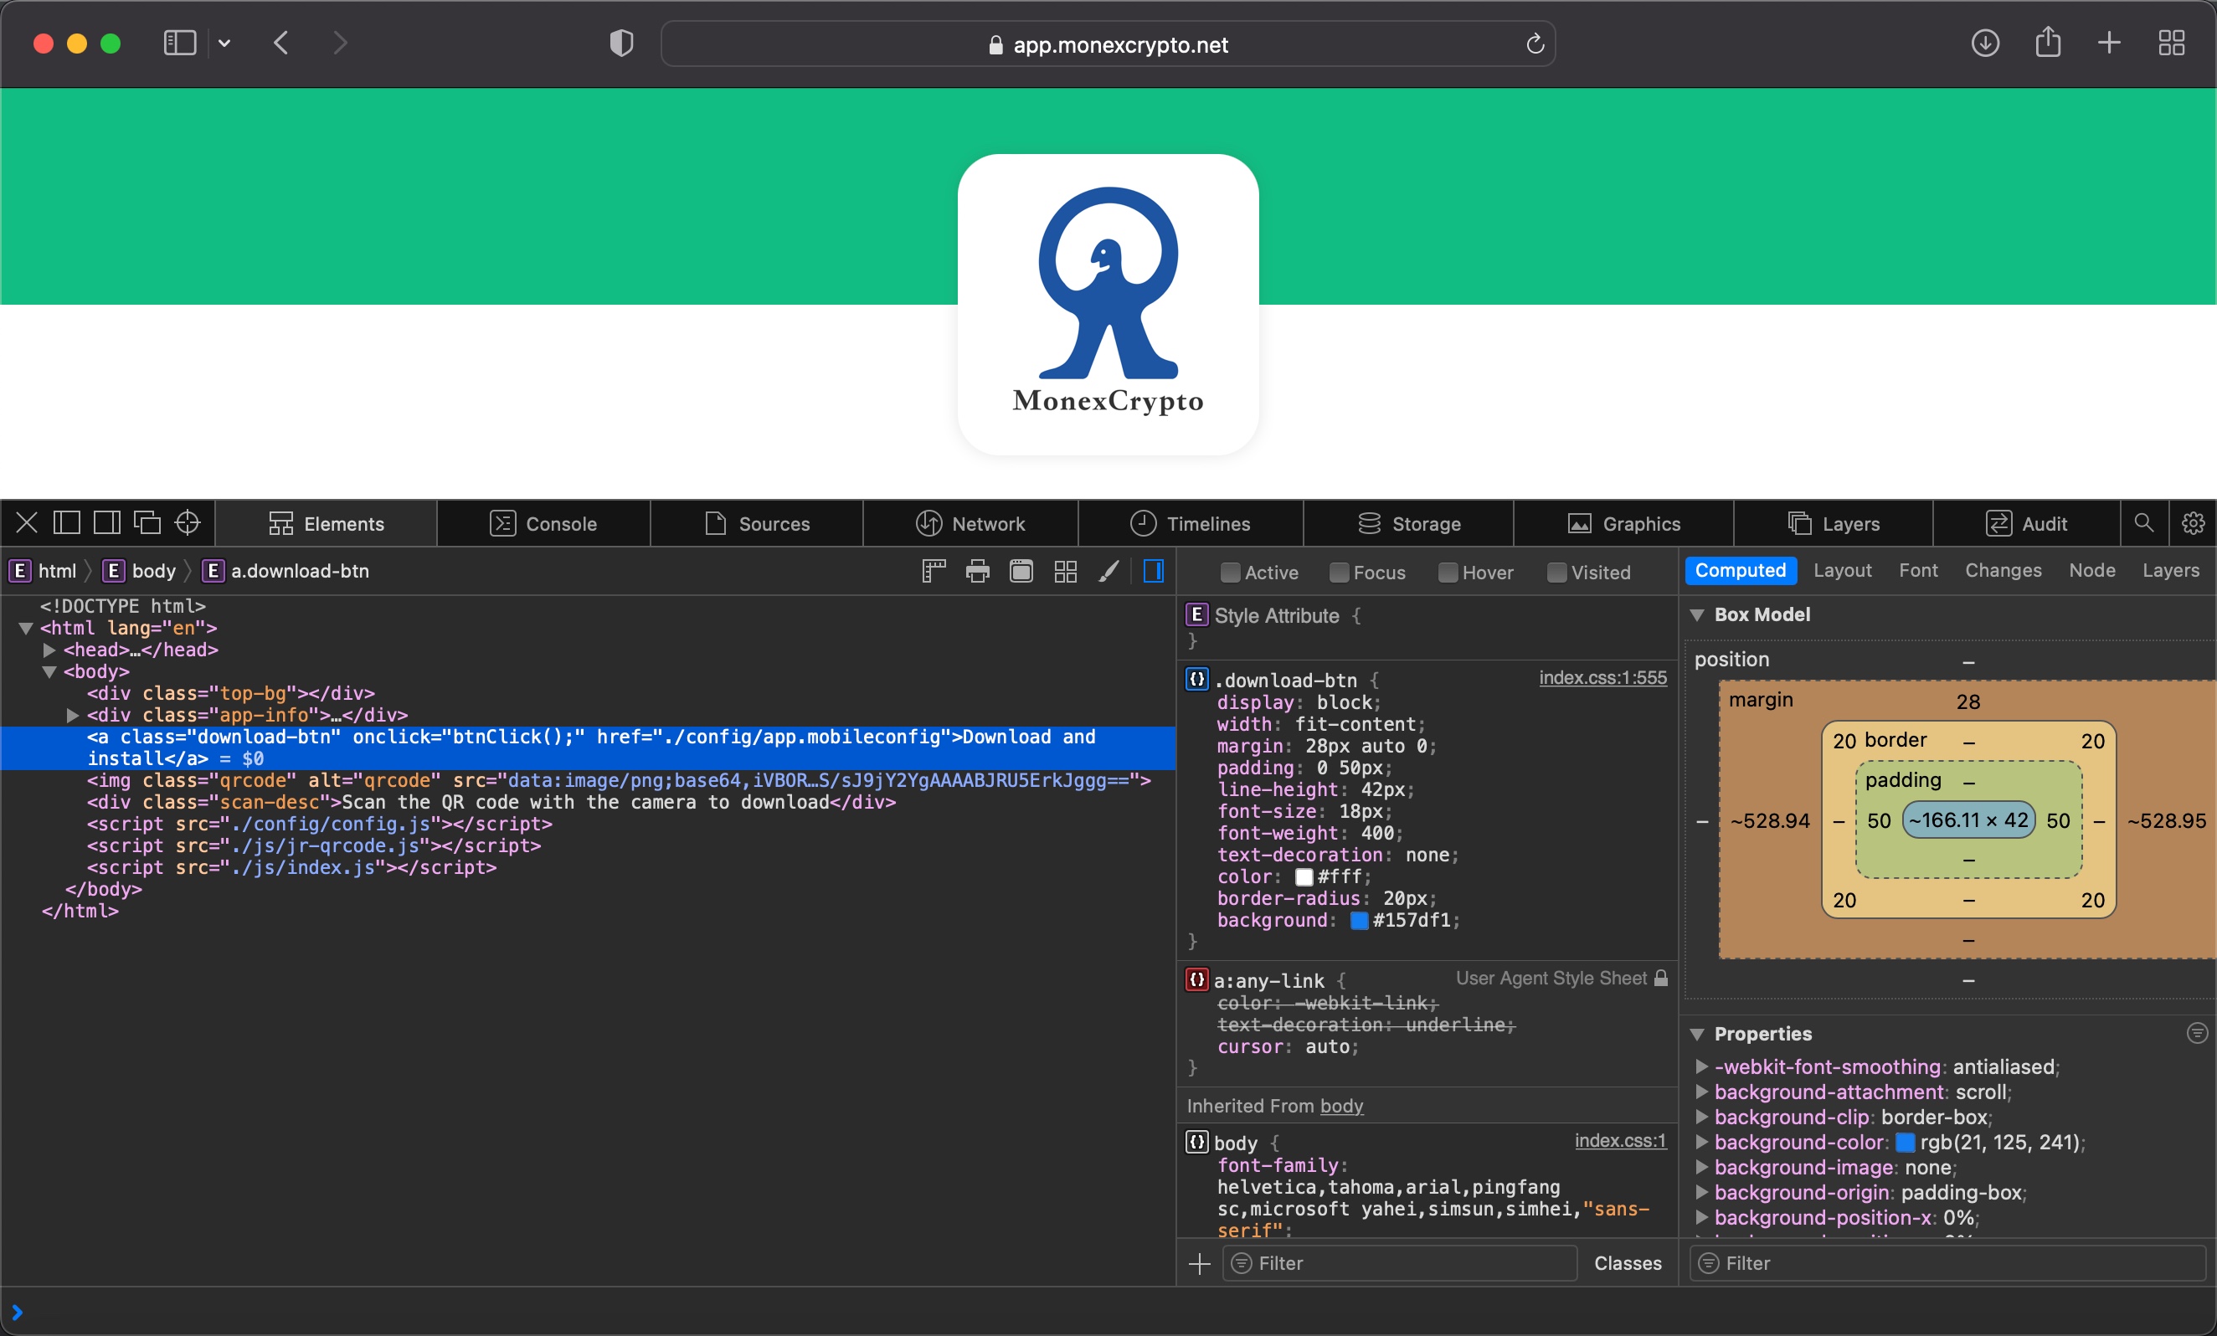This screenshot has height=1336, width=2217.
Task: Follow the Inherited From body link
Action: (x=1340, y=1106)
